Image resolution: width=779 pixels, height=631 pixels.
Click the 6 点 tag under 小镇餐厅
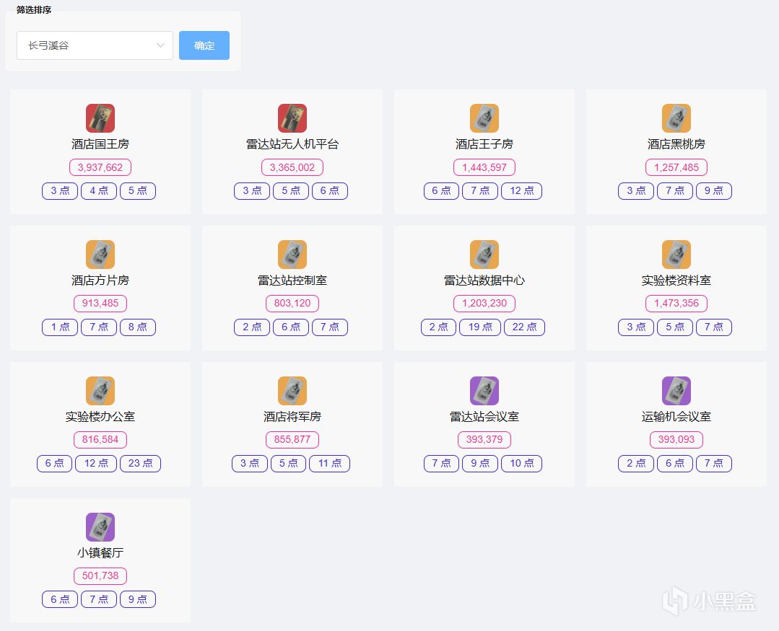pos(60,599)
